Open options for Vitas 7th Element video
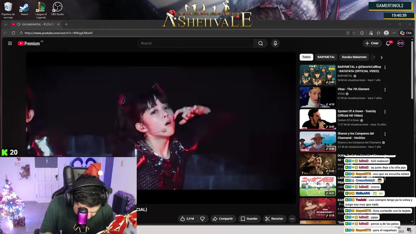 click(x=385, y=90)
